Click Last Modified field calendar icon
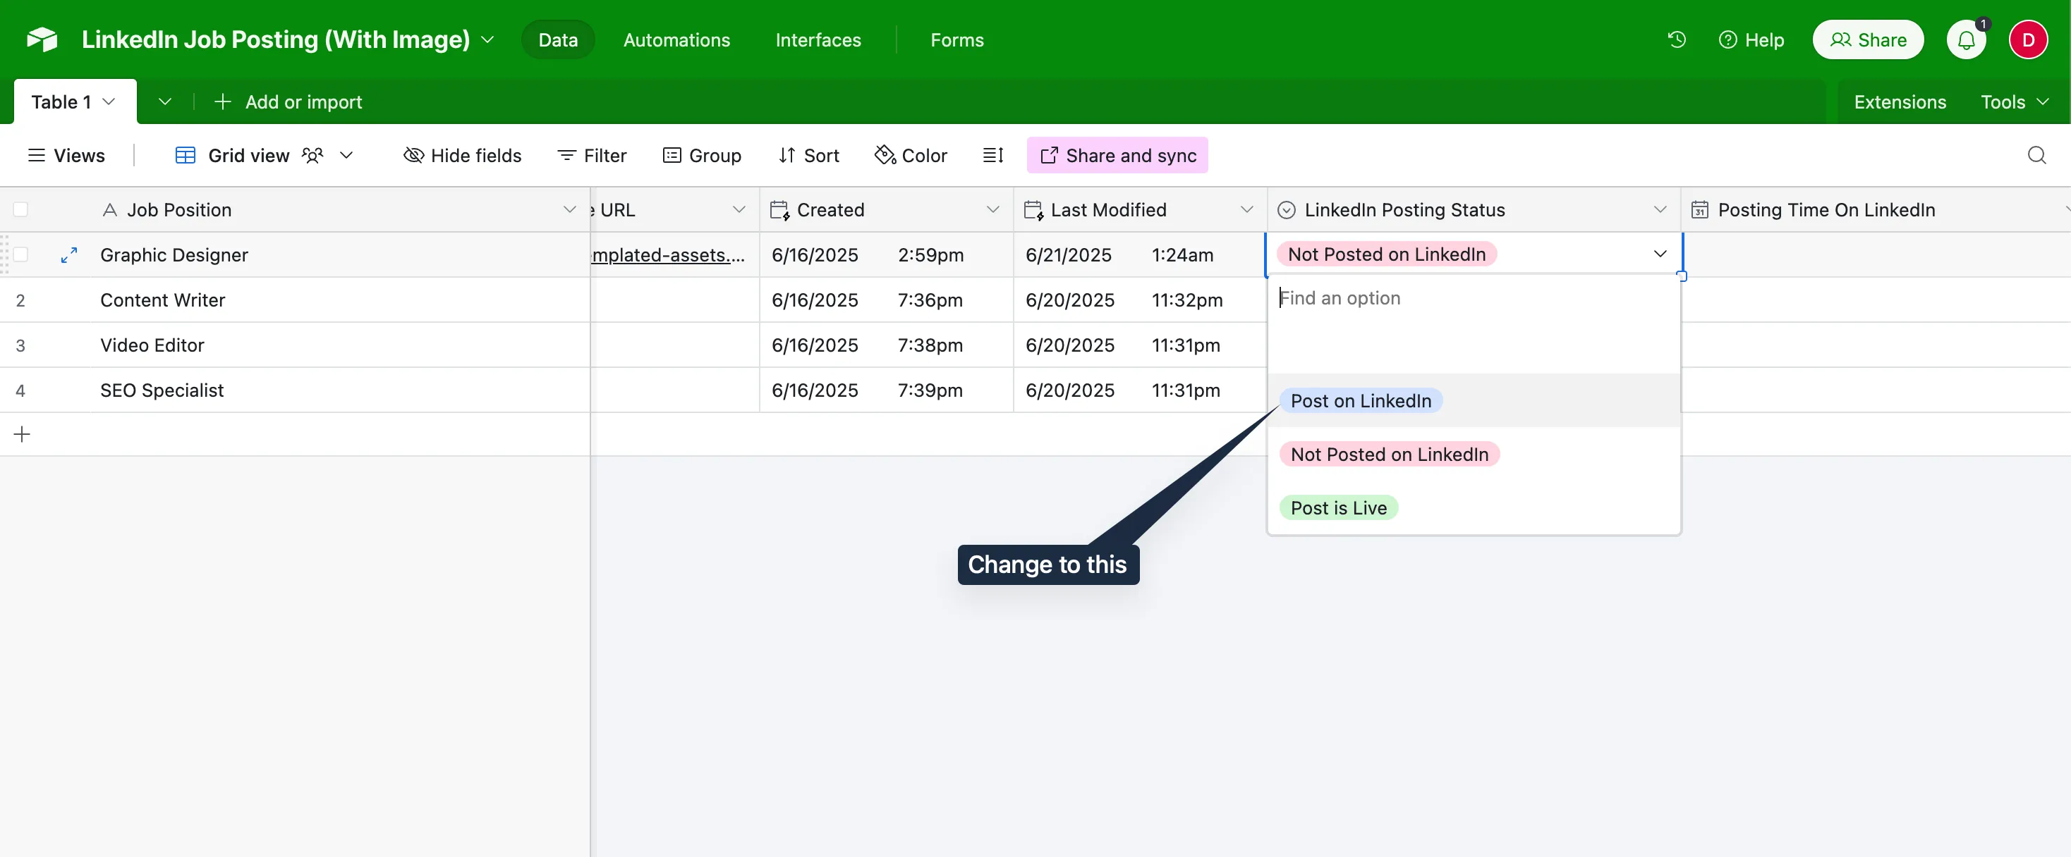Screen dimensions: 2071x857 point(1034,211)
